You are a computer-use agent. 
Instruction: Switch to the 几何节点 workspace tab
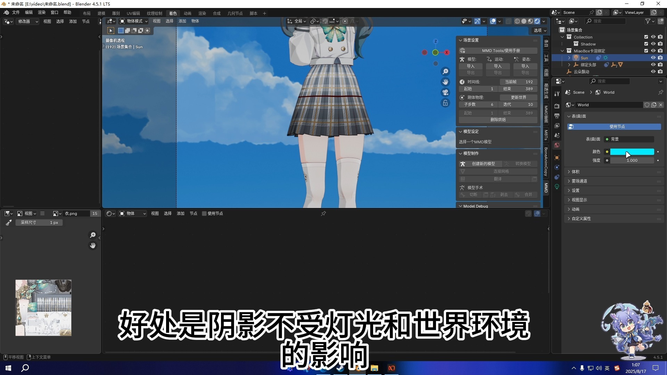point(235,13)
